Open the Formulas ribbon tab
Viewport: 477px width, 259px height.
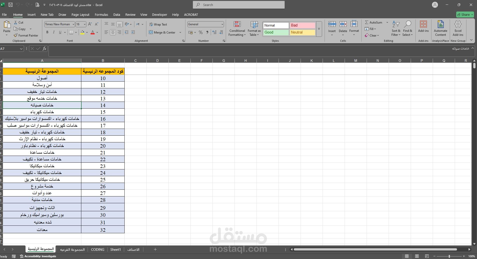click(101, 15)
